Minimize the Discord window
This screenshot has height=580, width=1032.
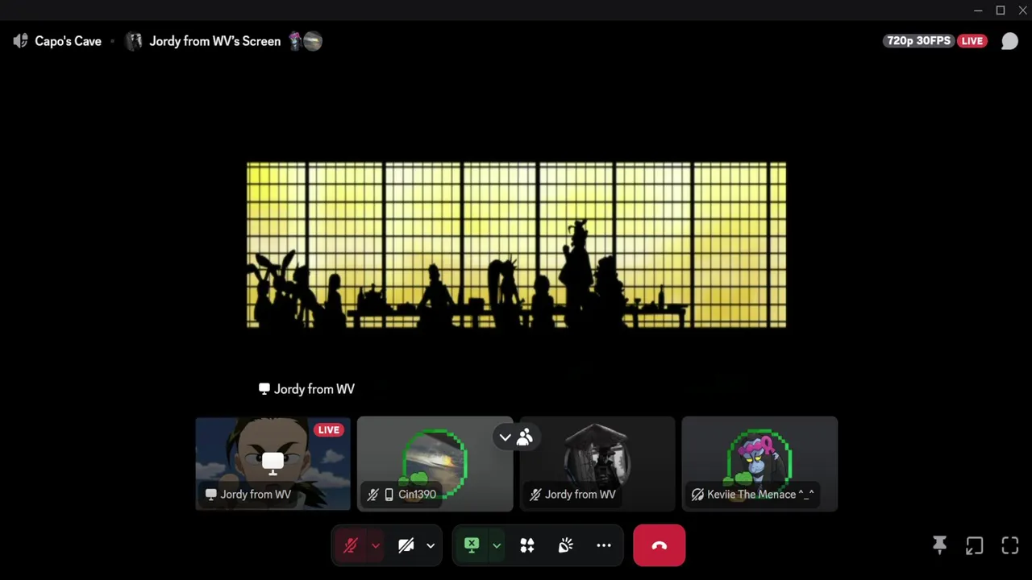[978, 10]
